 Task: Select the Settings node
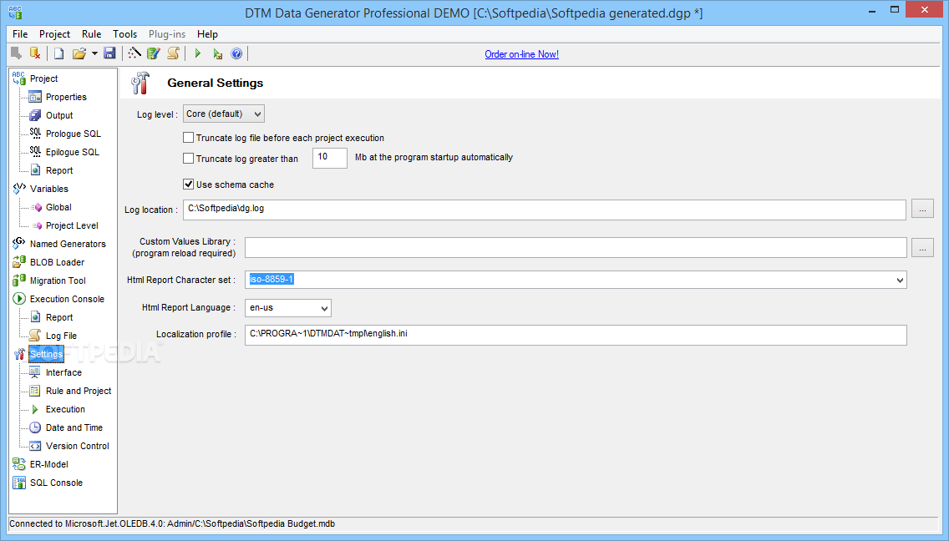(46, 354)
